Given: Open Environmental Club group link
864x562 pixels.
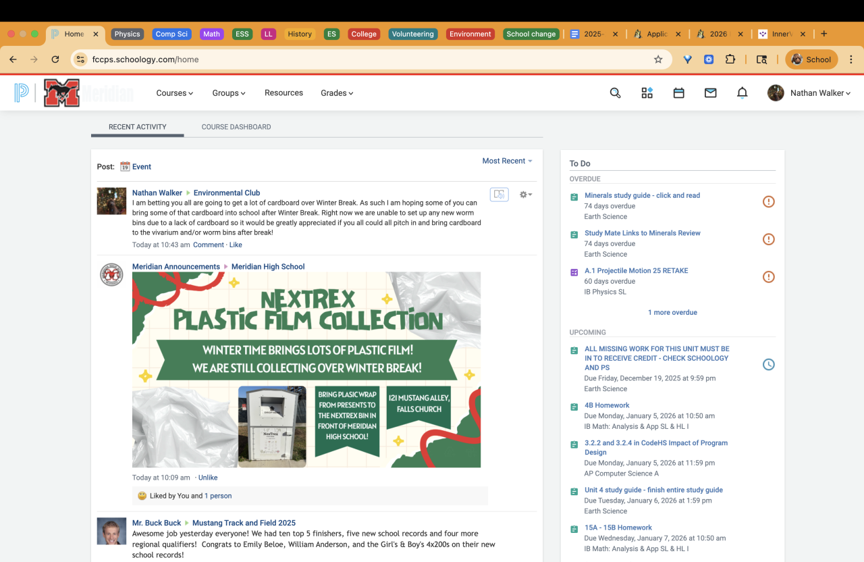Looking at the screenshot, I should point(227,193).
